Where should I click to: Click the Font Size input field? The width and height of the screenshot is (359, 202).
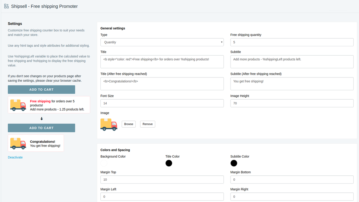click(162, 103)
